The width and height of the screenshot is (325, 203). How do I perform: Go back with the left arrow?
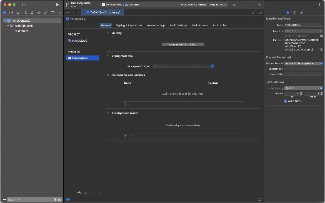pyautogui.click(x=74, y=13)
